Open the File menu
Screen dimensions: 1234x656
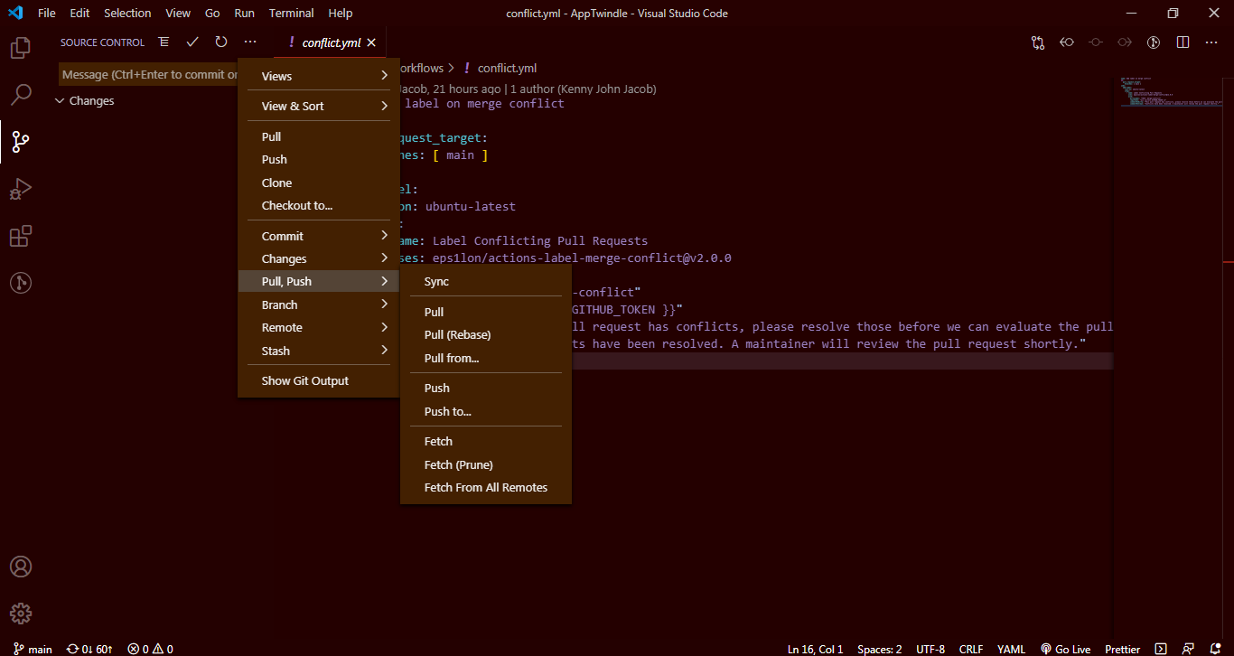(x=47, y=14)
